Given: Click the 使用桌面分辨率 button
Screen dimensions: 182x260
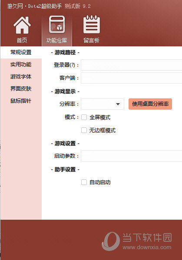Looking at the screenshot, I should (150, 104).
